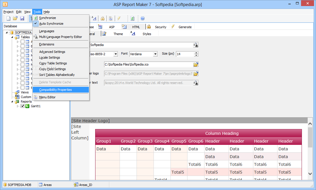The image size is (316, 190).
Task: Open the Verdana font dropdown
Action: pos(155,54)
